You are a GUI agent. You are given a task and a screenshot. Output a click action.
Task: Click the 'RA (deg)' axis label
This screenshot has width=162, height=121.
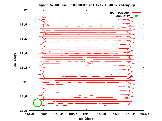point(86,119)
